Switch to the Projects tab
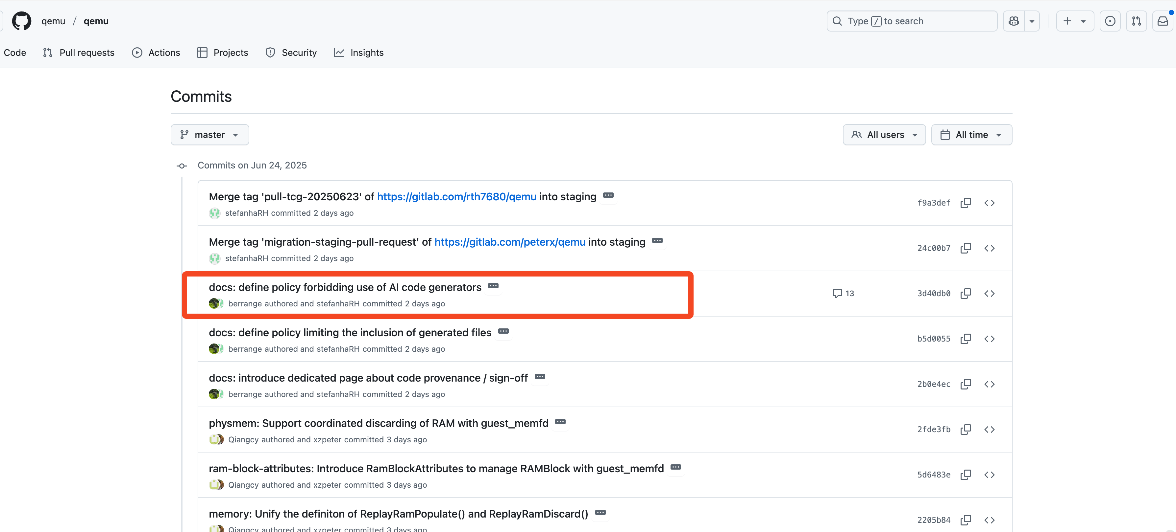The height and width of the screenshot is (532, 1176). click(223, 53)
